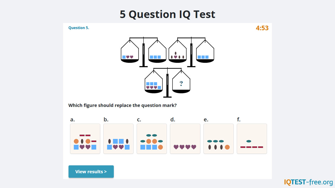Click the question text about replacing the question mark
335x188 pixels.
[x=122, y=105]
